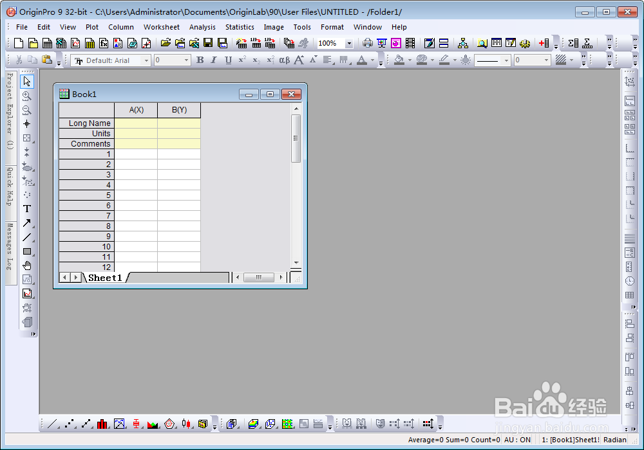This screenshot has height=450, width=644.
Task: Click the line color pencil icon
Action: coord(444,60)
